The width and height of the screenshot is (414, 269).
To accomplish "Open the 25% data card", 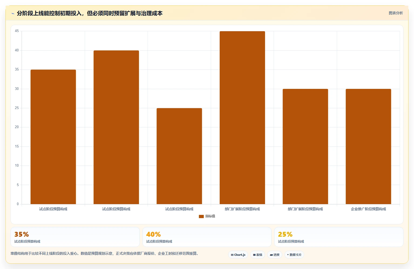I will click(339, 237).
